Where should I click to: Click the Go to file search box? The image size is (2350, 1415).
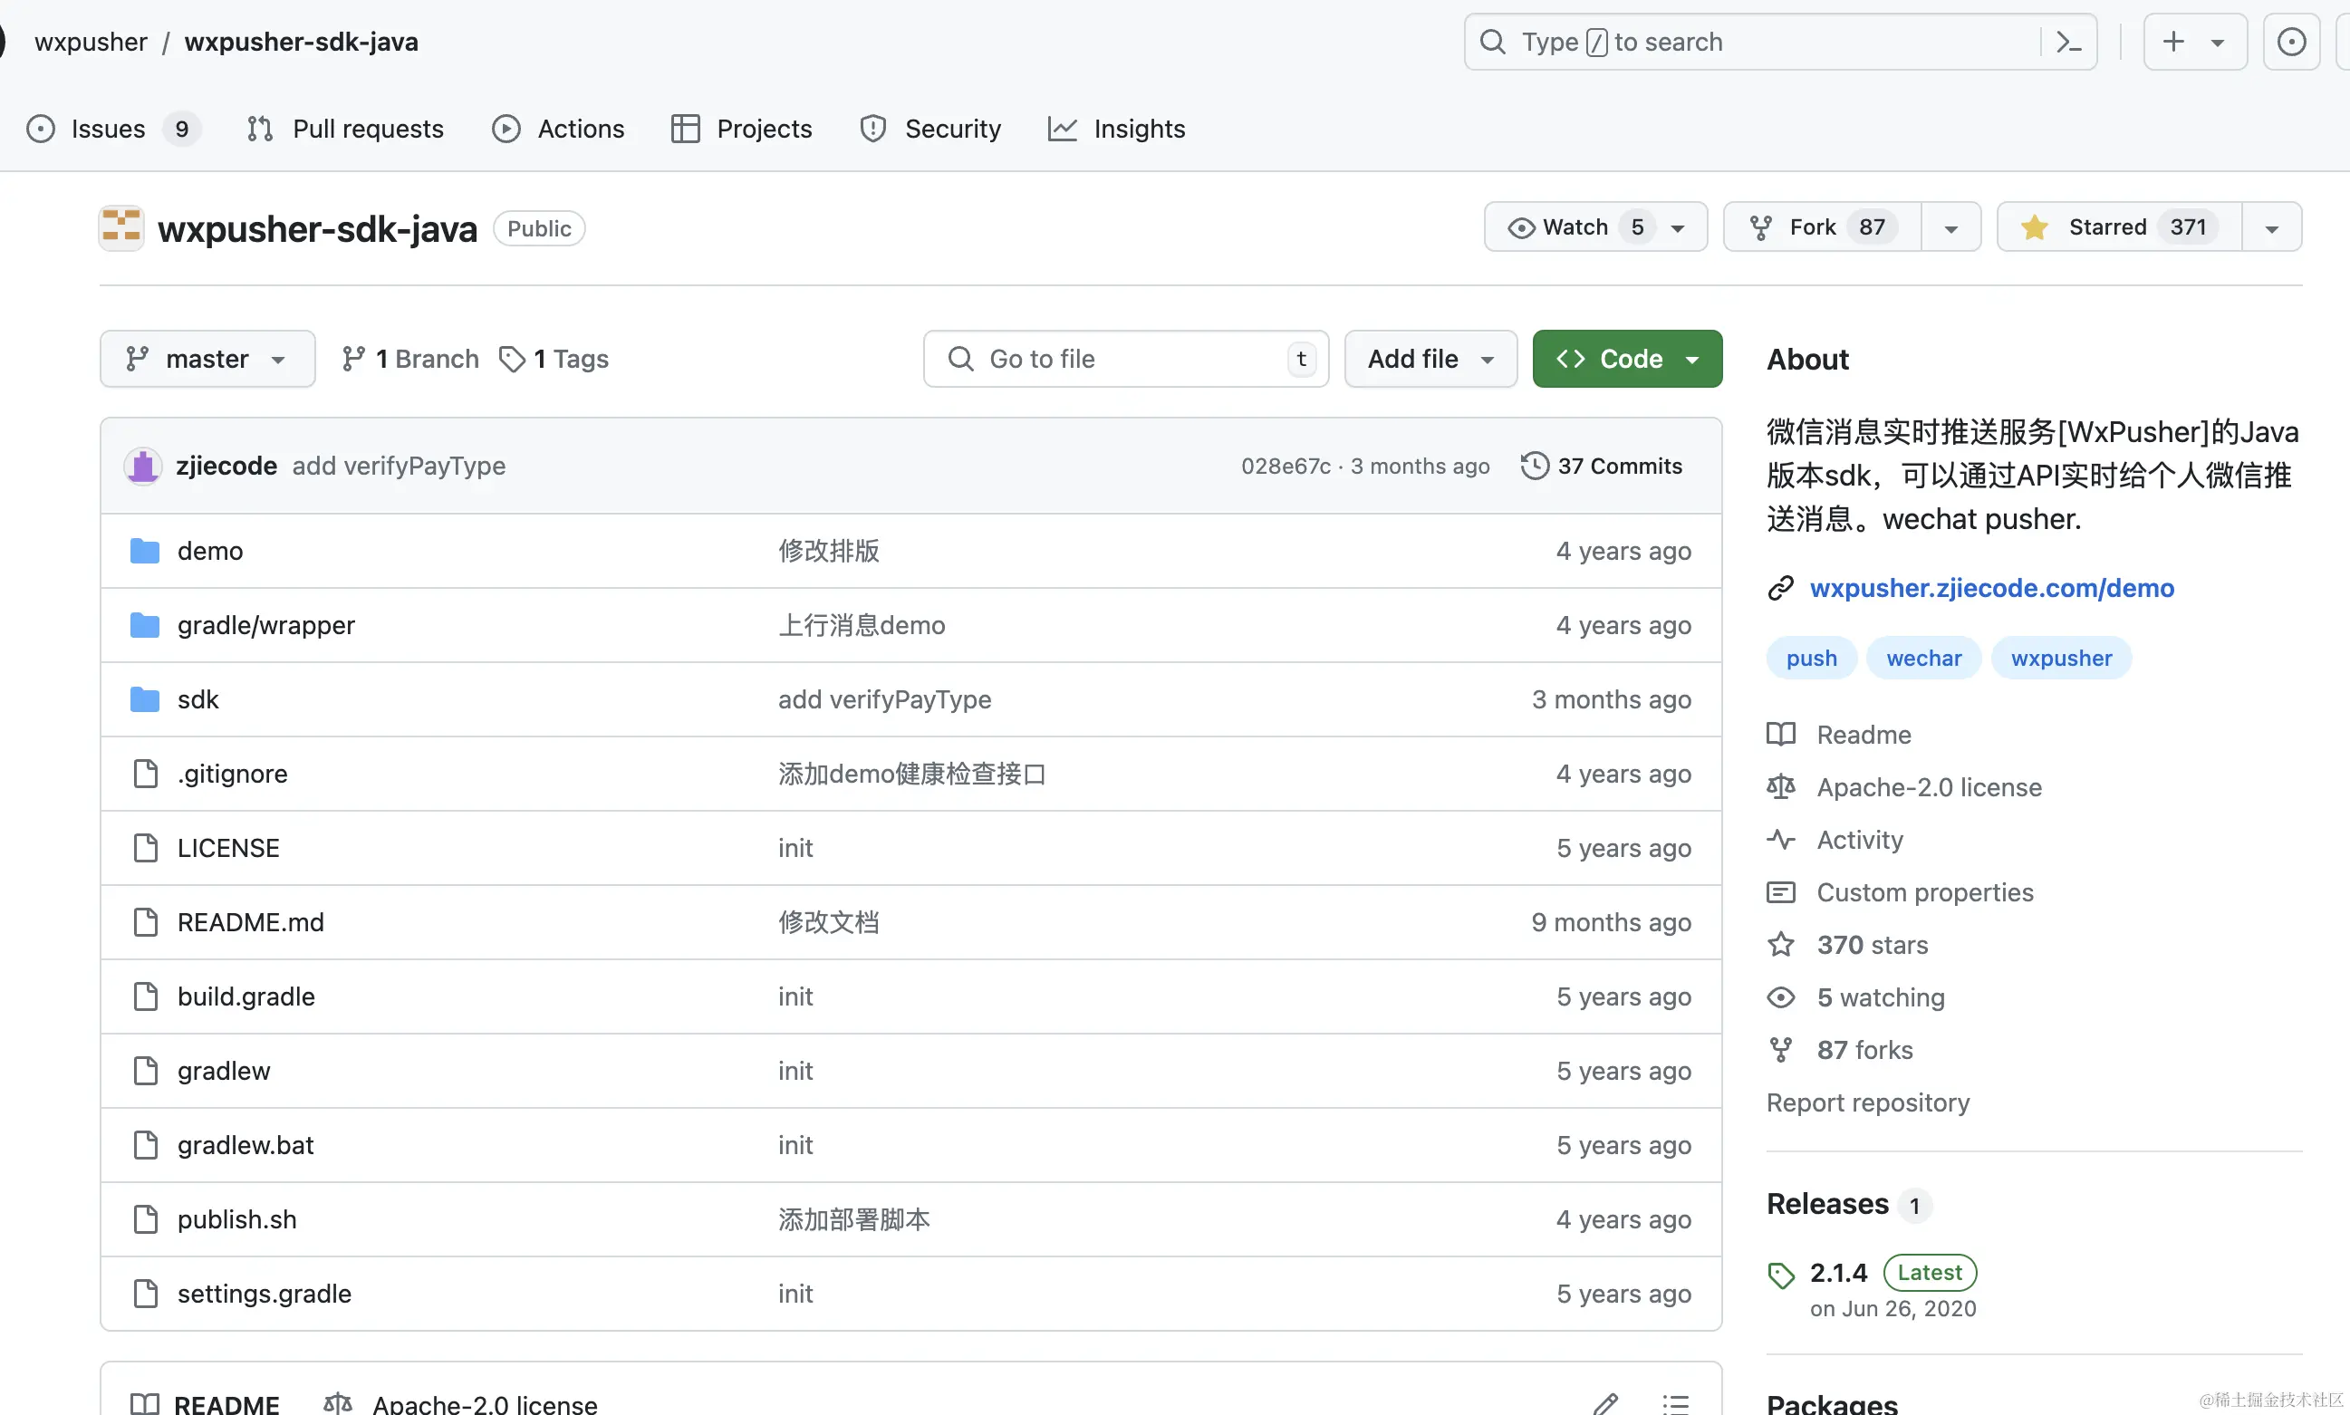coord(1125,359)
